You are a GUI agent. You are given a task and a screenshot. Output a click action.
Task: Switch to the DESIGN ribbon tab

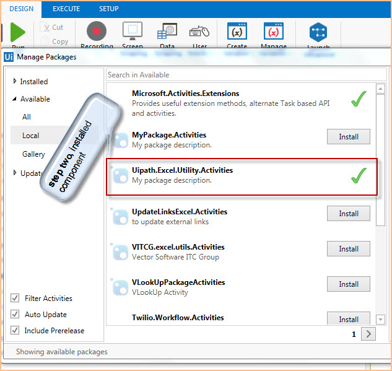tap(21, 9)
